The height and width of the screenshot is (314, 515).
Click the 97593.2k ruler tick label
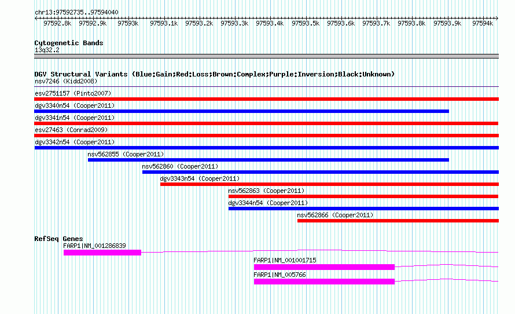(x=199, y=23)
